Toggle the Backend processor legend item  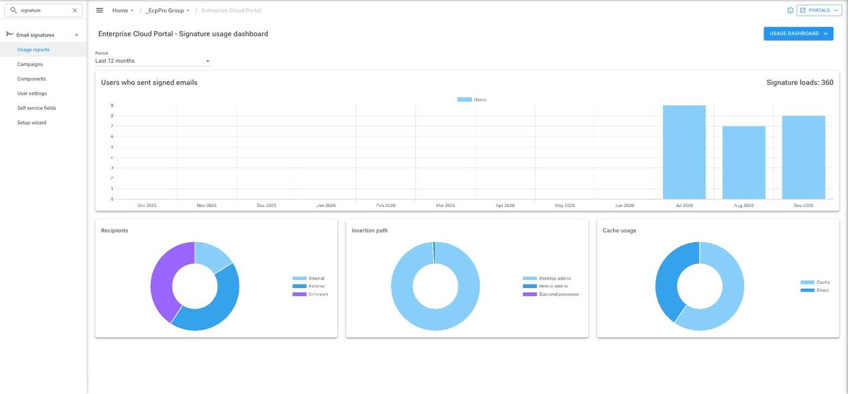tap(551, 294)
